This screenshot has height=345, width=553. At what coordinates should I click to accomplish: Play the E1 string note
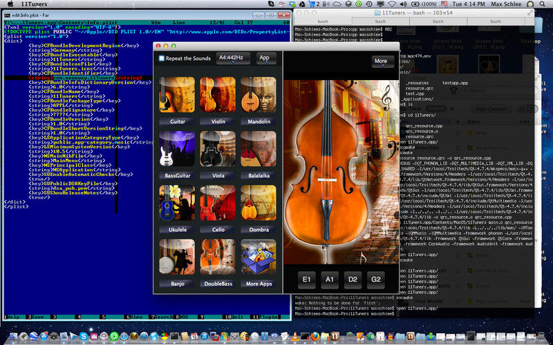click(x=306, y=279)
